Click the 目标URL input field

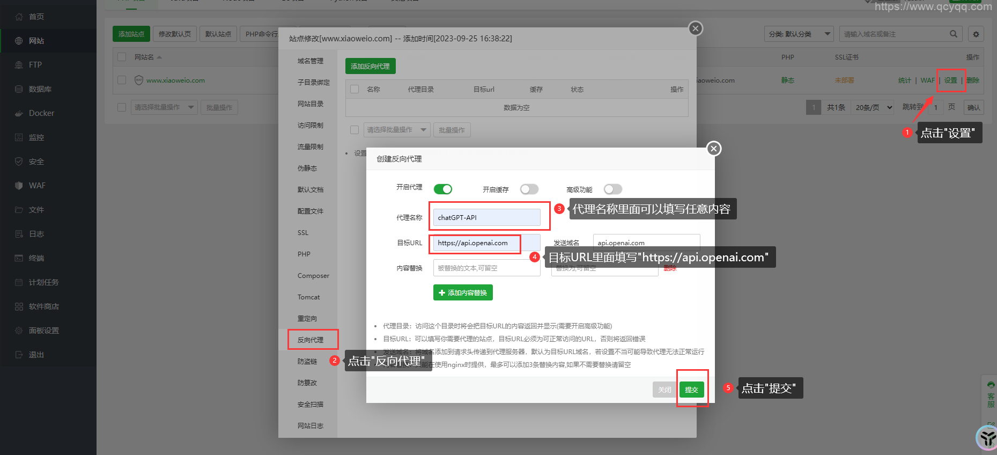point(475,243)
